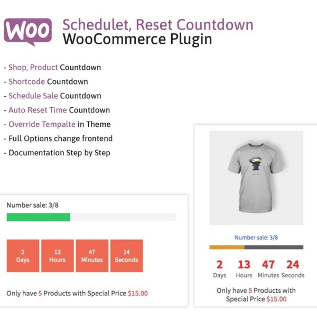Viewport: 317px width, 317px height.
Task: Click the $15.00 price under the t-shirt
Action: (277, 299)
